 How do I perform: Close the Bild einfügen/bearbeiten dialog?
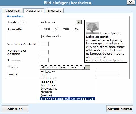pos(131,2)
